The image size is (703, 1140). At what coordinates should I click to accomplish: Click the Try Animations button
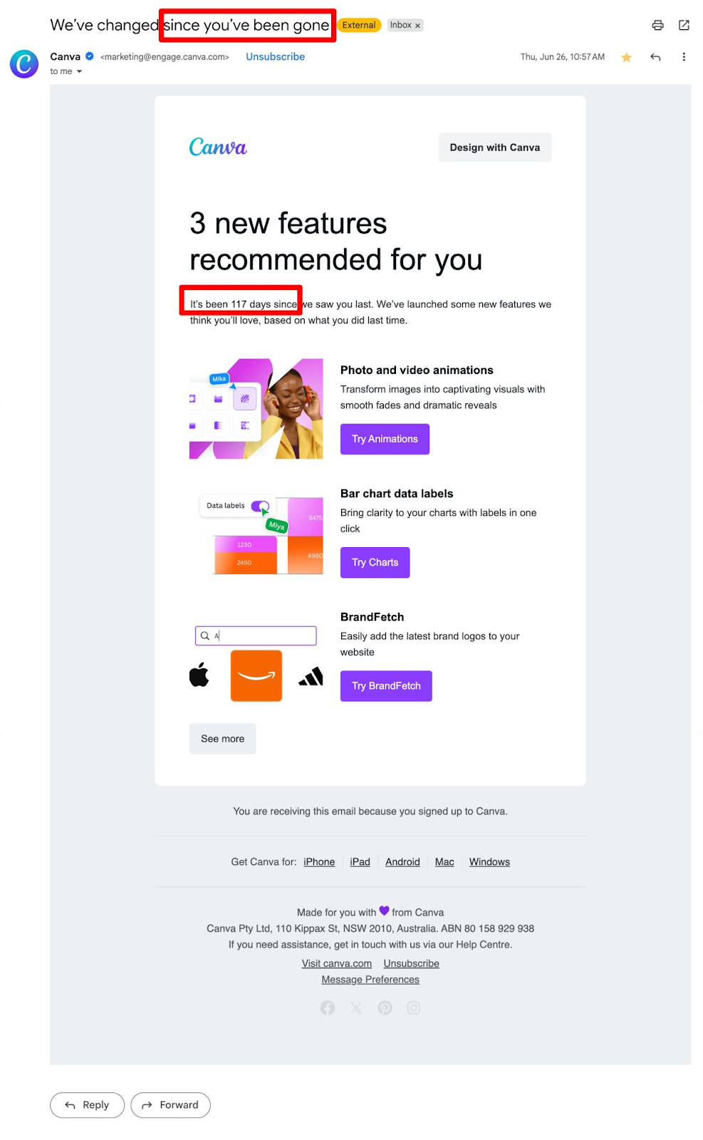tap(385, 439)
